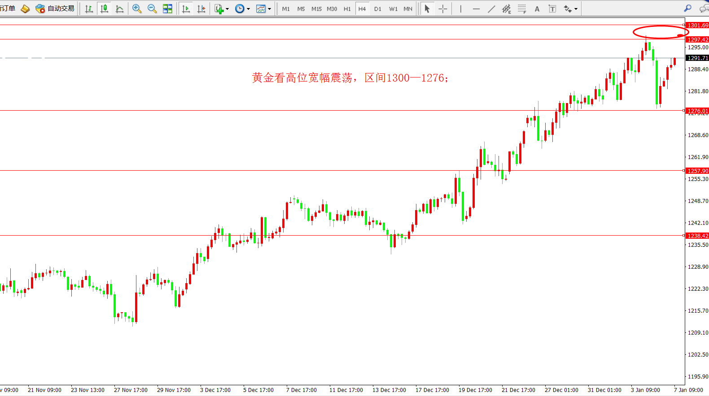
Task: Select the Crosshair tool
Action: (x=443, y=9)
